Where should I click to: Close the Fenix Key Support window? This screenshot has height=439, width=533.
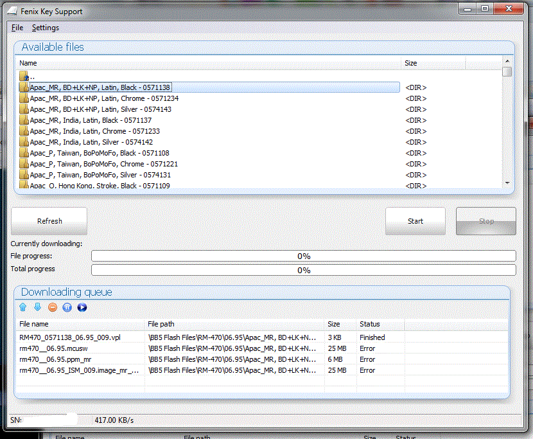pos(509,9)
